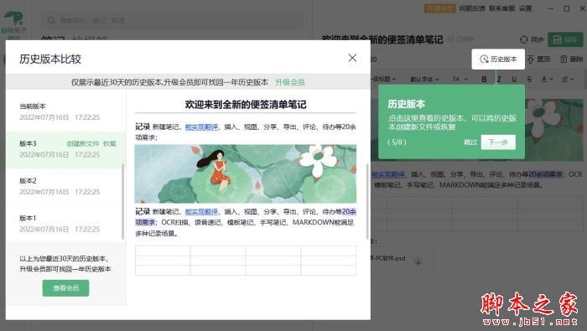Click the green 查看会员 button

point(66,288)
